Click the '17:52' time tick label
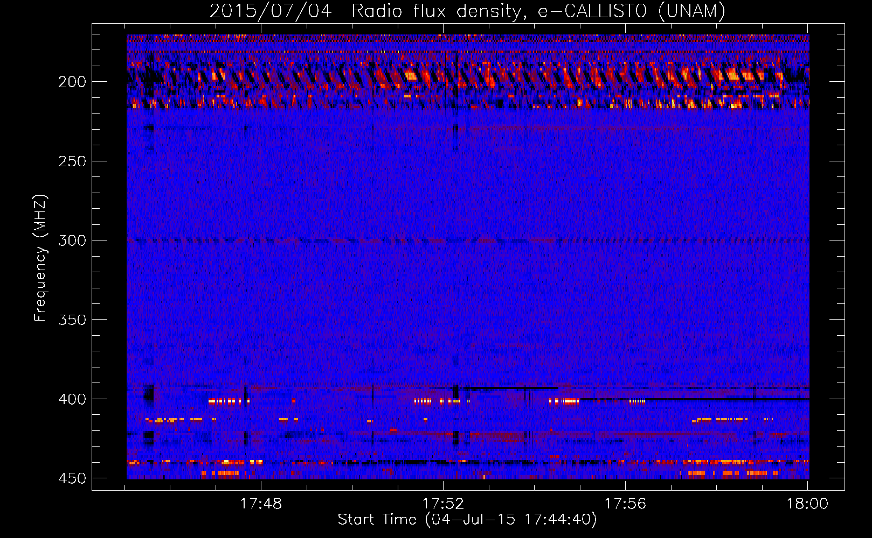This screenshot has height=538, width=872. point(443,504)
